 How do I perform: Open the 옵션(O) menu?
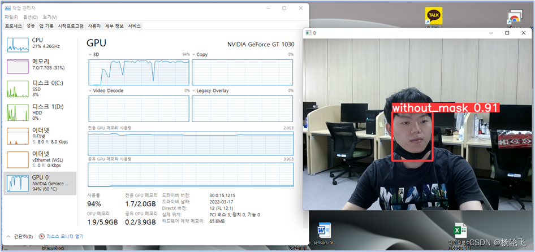(31, 17)
